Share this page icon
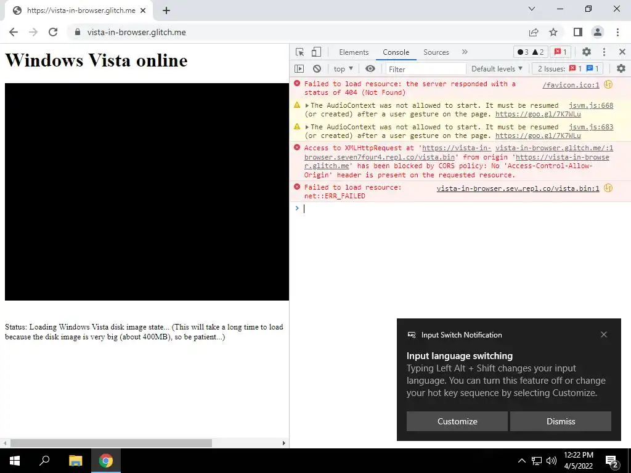 pos(534,32)
